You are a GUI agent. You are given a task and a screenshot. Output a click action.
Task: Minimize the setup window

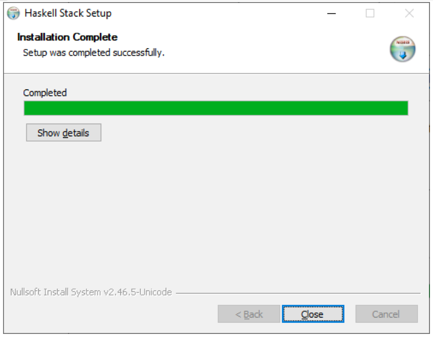coord(332,13)
